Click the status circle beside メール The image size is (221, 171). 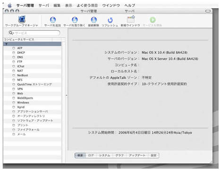(x=14, y=134)
